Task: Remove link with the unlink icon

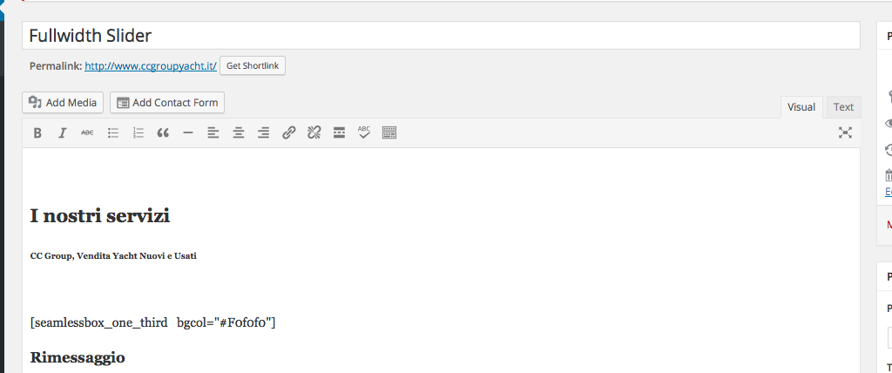Action: 314,133
